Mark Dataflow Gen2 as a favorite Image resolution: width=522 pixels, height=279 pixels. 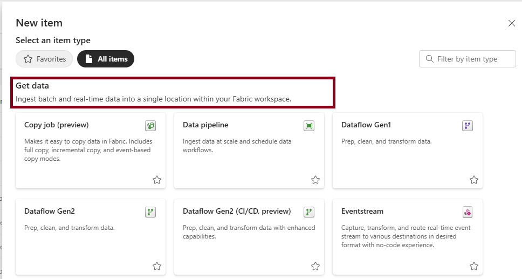coord(157,267)
